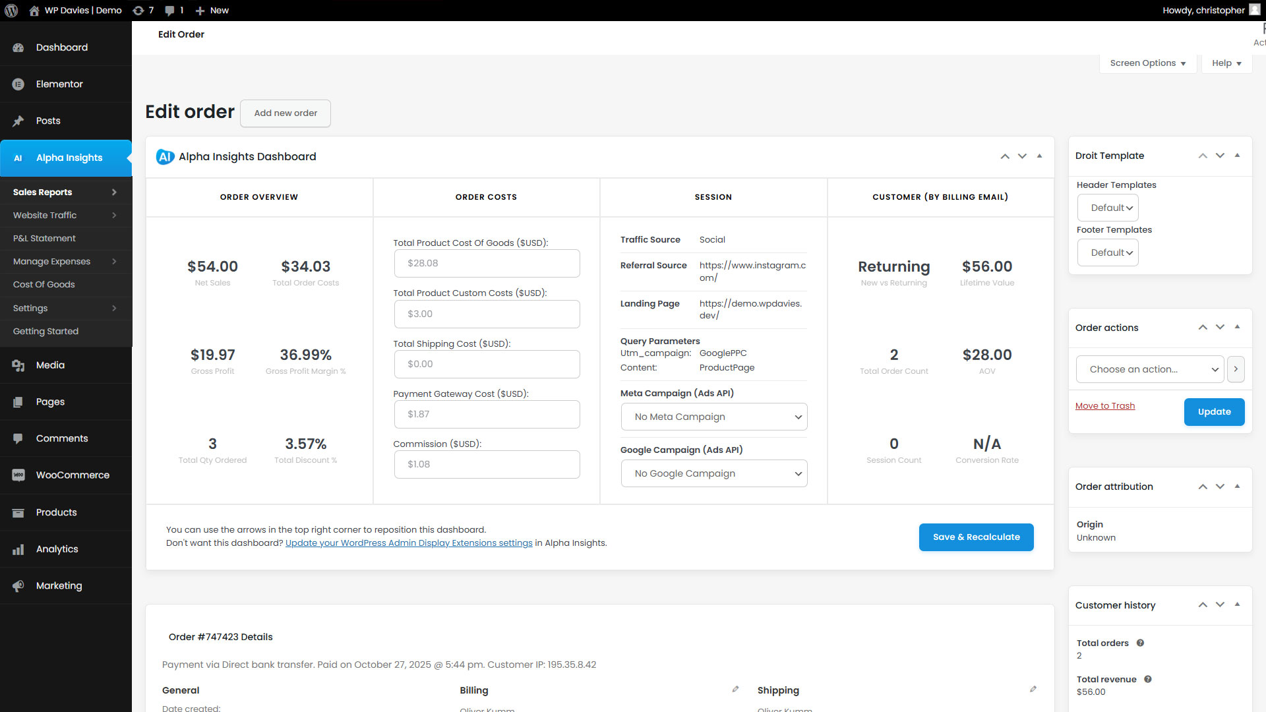The height and width of the screenshot is (712, 1266).
Task: Open the P&L Statement submenu item
Action: (44, 239)
